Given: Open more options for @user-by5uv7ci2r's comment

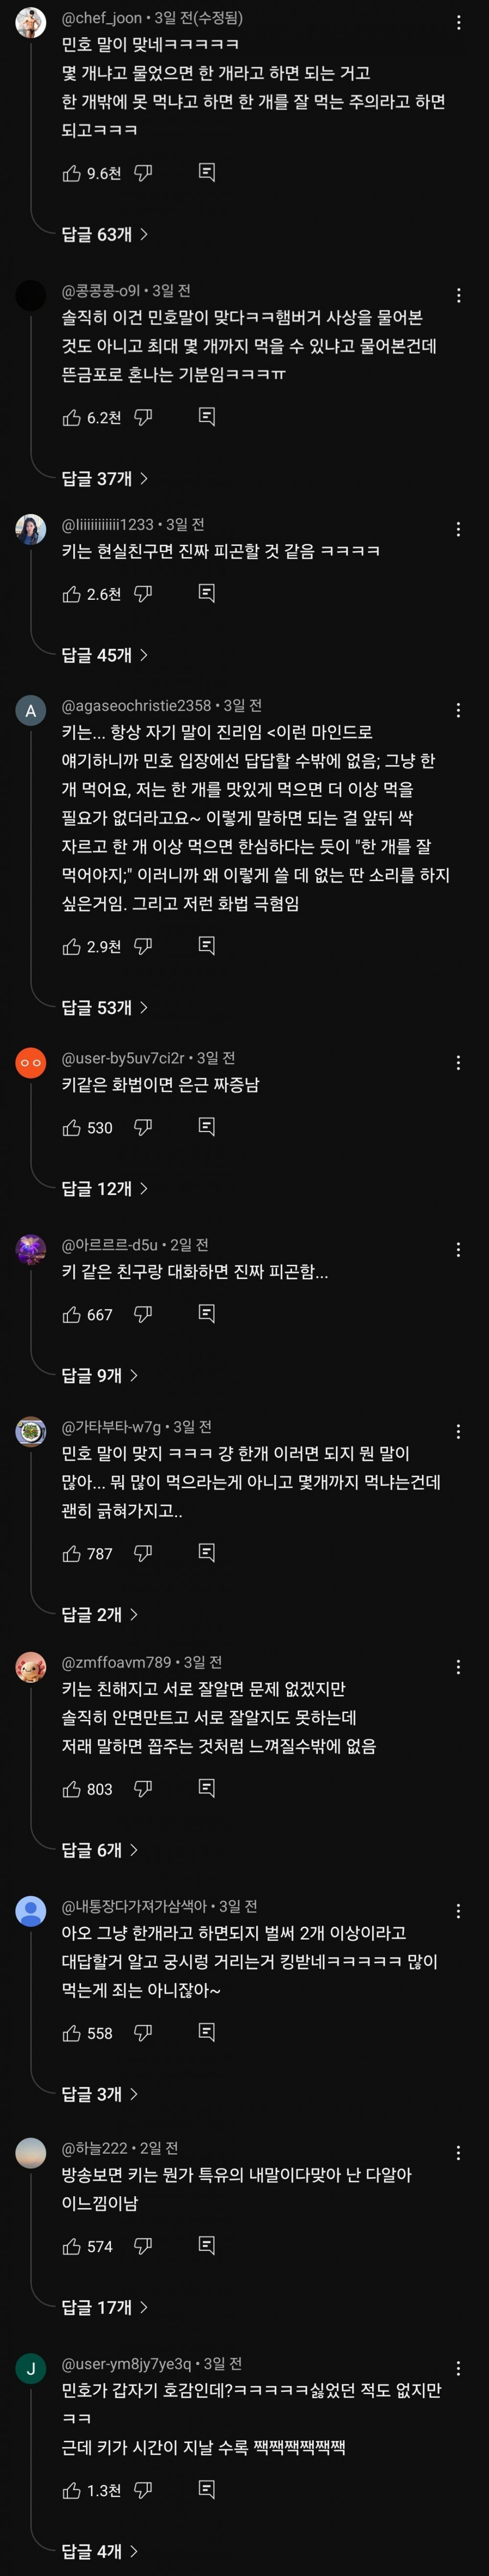Looking at the screenshot, I should tap(458, 1062).
